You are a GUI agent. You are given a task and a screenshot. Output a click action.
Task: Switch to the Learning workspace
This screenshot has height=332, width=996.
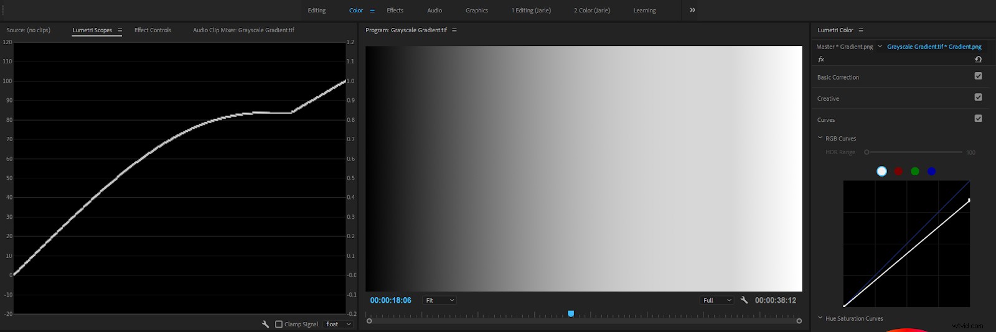(x=644, y=11)
